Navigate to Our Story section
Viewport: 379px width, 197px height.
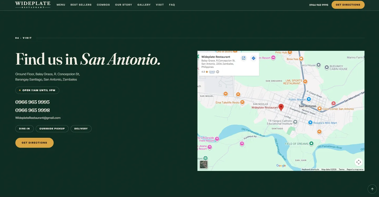[123, 5]
